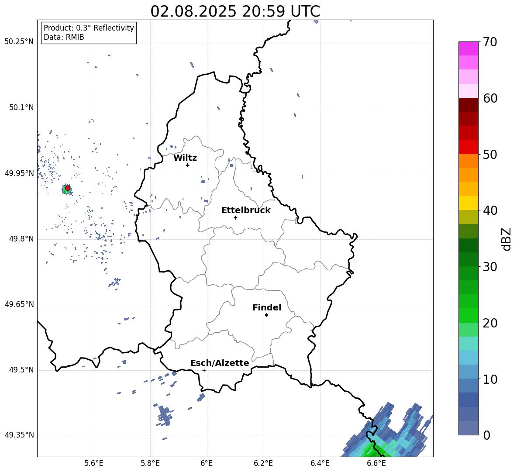Click the 30 colorbar tick label
Screen dimensions: 517x472
pyautogui.click(x=490, y=267)
